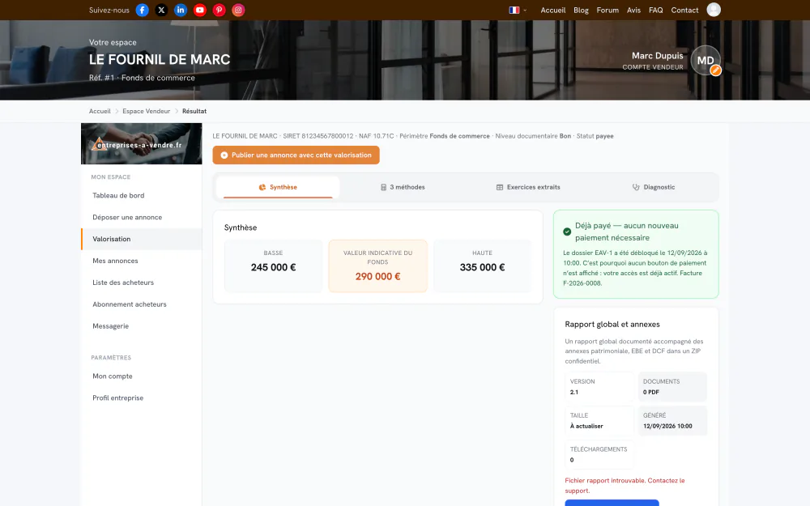The height and width of the screenshot is (506, 810).
Task: Click the 245 000 € low value
Action: [x=273, y=267]
